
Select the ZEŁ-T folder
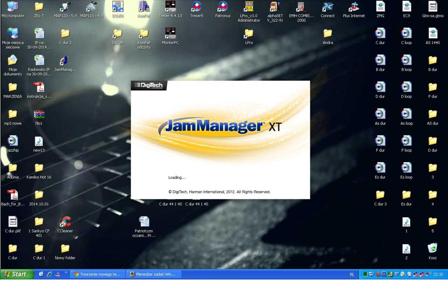[39, 10]
